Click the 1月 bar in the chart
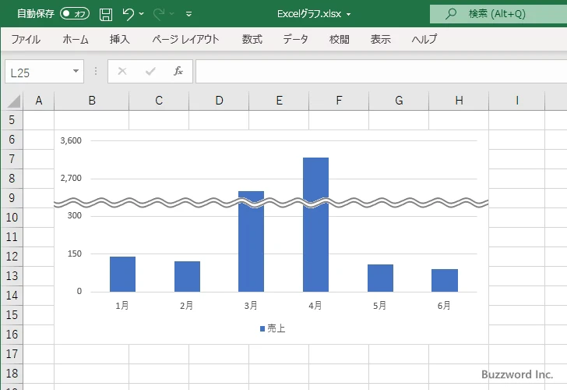The height and width of the screenshot is (390, 567). 122,274
